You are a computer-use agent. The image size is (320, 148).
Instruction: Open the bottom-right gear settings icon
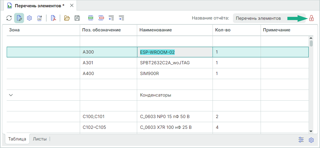pyautogui.click(x=311, y=140)
